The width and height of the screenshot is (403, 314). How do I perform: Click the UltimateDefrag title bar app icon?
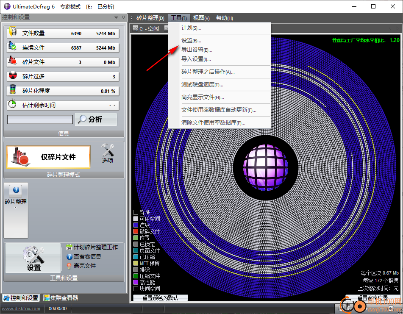(7, 6)
